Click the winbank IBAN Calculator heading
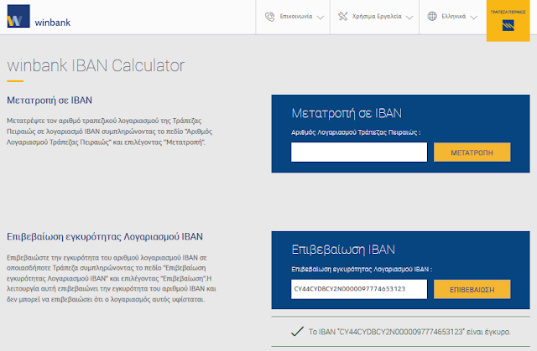The height and width of the screenshot is (351, 537). tap(96, 65)
